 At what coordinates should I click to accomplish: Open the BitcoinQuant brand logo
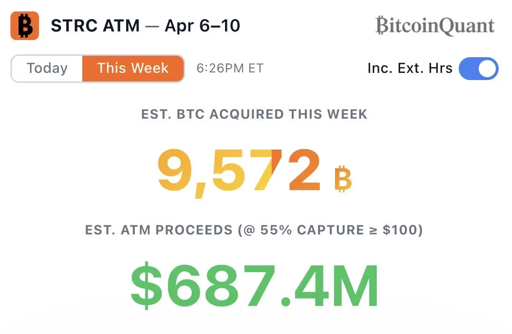tap(434, 26)
